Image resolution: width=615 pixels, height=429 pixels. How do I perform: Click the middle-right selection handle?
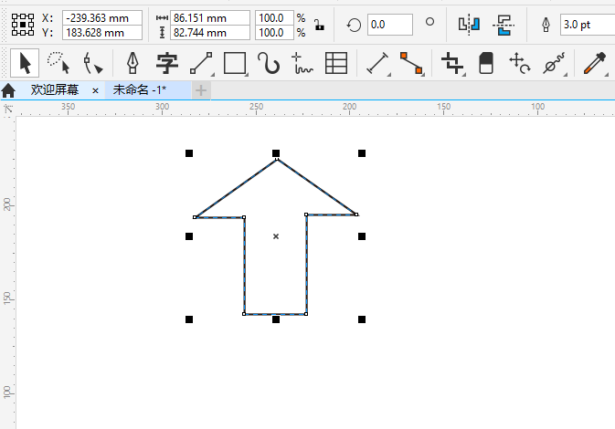click(362, 236)
